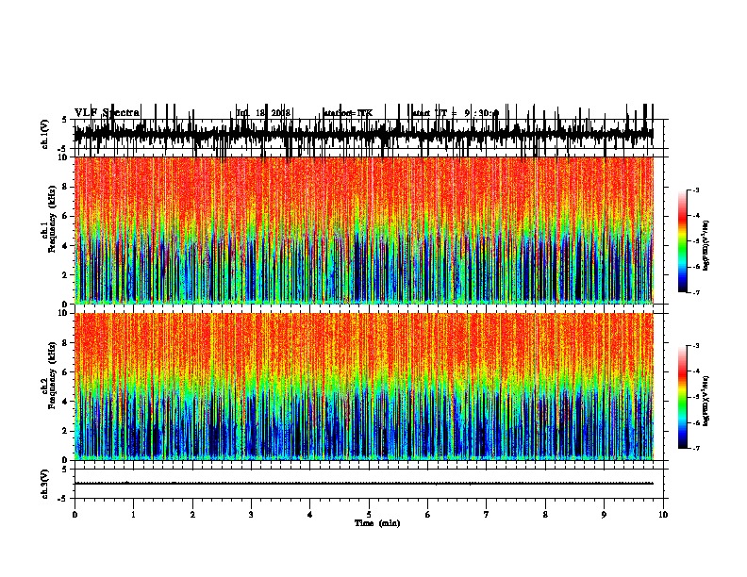Click the "station=ITK" label
747x577 pixels.
[x=348, y=113]
